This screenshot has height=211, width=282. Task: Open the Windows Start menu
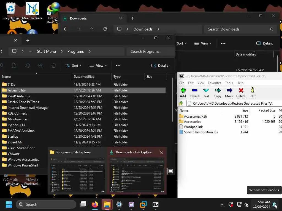[x=9, y=204]
